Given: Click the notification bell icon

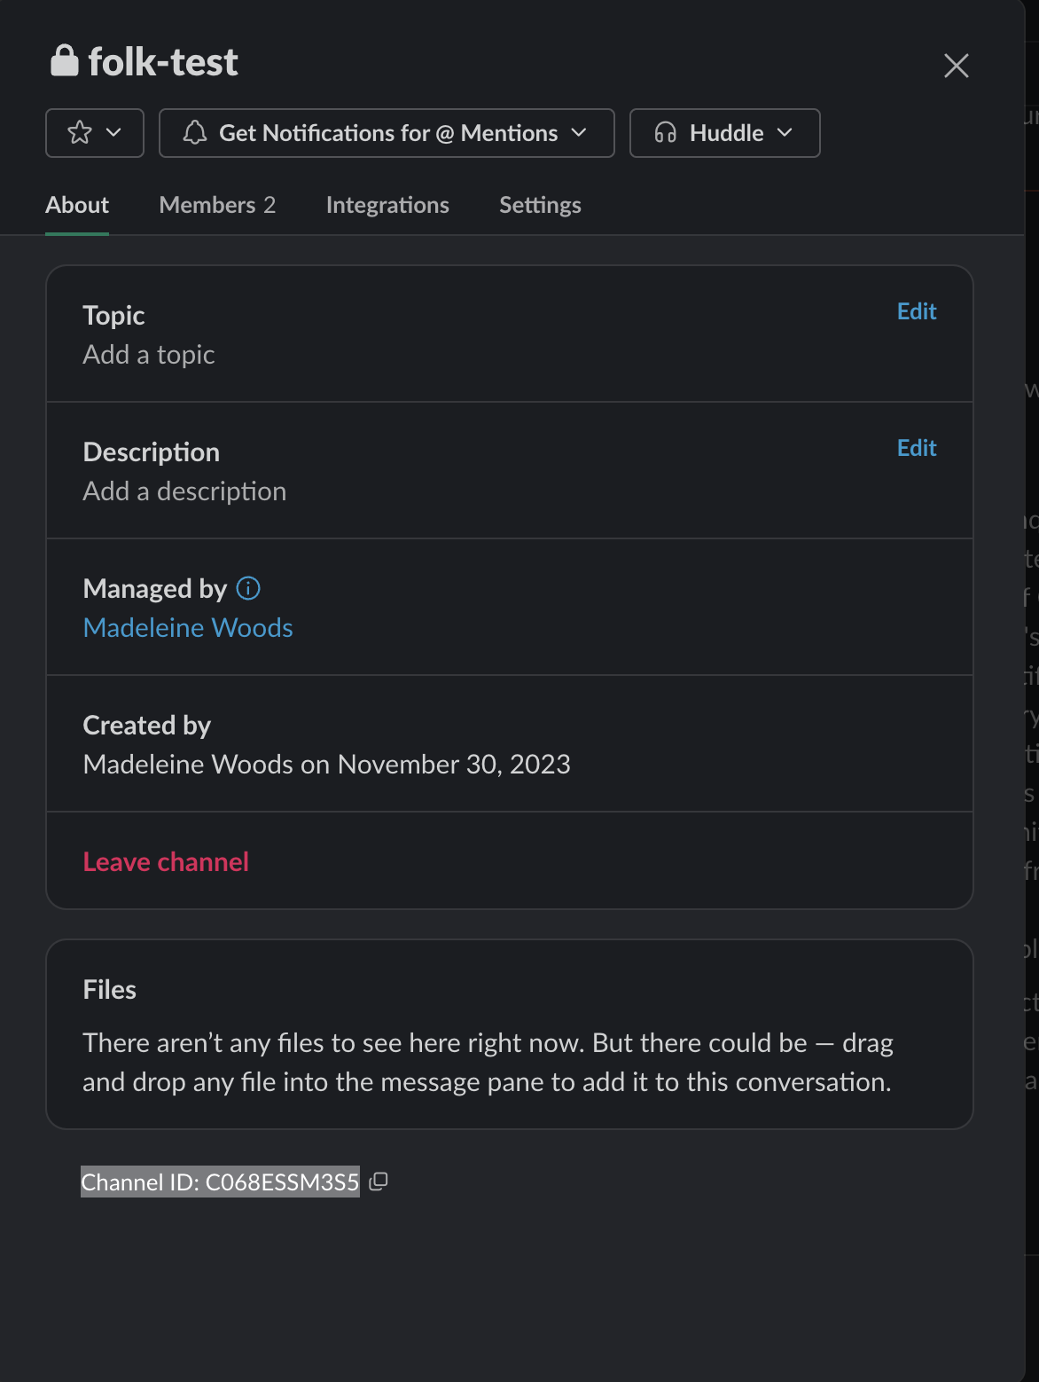Looking at the screenshot, I should pos(195,133).
